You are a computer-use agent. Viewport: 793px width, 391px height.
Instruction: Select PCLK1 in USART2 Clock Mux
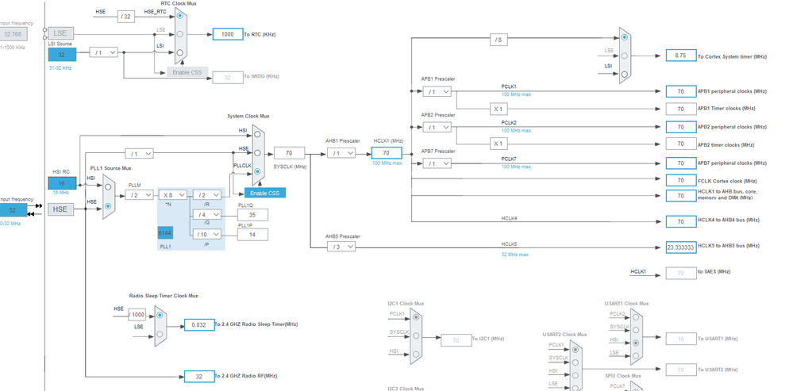tap(575, 349)
